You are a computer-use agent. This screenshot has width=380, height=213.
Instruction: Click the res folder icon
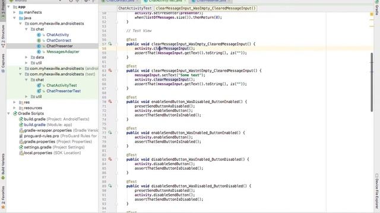point(21,102)
